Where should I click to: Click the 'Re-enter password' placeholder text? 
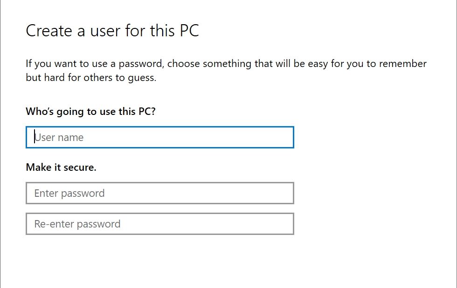point(77,224)
